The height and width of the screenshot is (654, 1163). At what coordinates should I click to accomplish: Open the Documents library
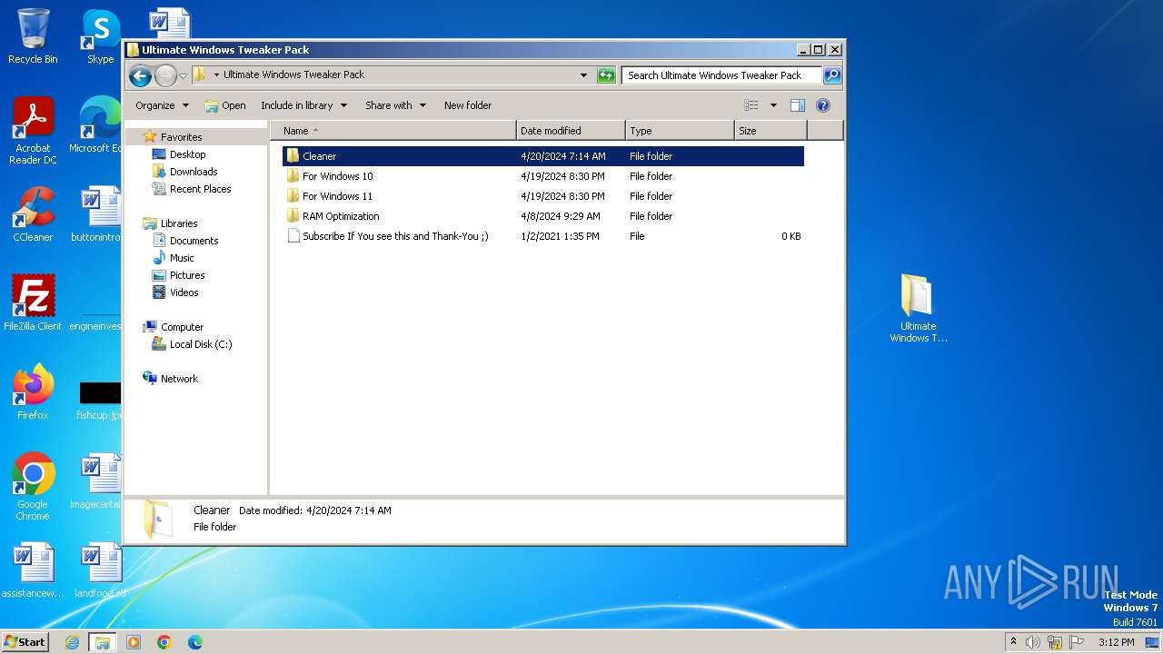click(194, 241)
